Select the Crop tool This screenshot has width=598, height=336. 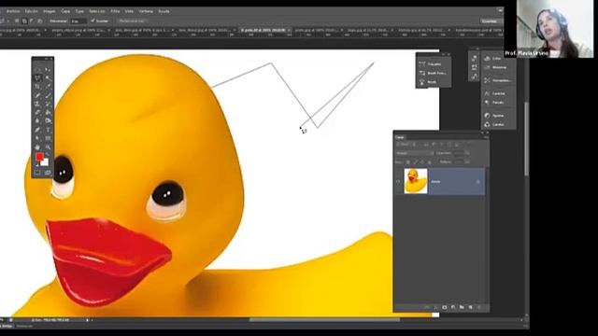37,87
